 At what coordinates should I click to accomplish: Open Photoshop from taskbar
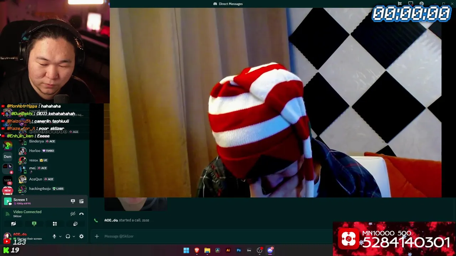(x=239, y=250)
